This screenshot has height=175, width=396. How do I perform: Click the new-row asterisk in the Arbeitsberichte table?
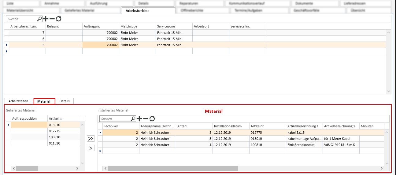(7, 51)
